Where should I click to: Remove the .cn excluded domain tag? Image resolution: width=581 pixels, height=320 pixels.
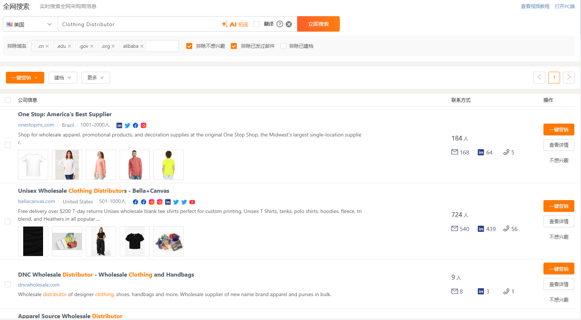pos(47,46)
